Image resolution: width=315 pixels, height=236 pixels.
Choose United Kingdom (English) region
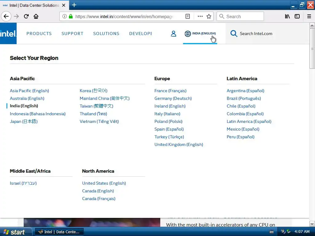[x=179, y=144]
